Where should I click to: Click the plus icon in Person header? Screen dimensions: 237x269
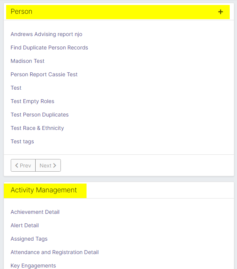[x=221, y=12]
